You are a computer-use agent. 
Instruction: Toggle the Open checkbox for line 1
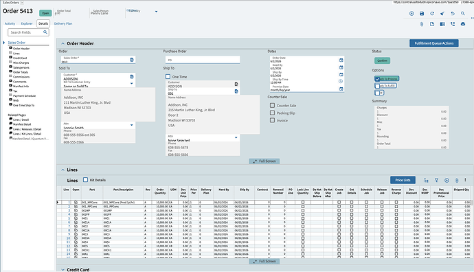(76, 202)
